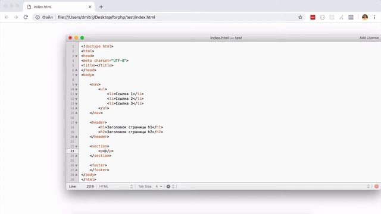The height and width of the screenshot is (214, 381).
Task: Click the Ссылка 1 list item text
Action: [x=124, y=94]
